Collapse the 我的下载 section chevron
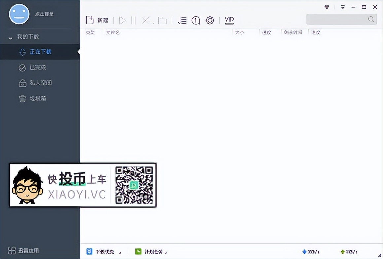This screenshot has height=259, width=383. [x=10, y=38]
